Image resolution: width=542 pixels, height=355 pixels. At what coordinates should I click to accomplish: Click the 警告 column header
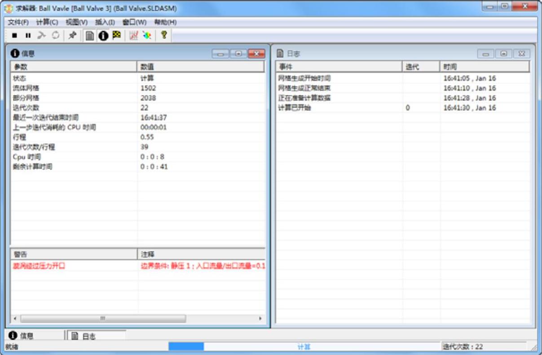click(x=74, y=254)
